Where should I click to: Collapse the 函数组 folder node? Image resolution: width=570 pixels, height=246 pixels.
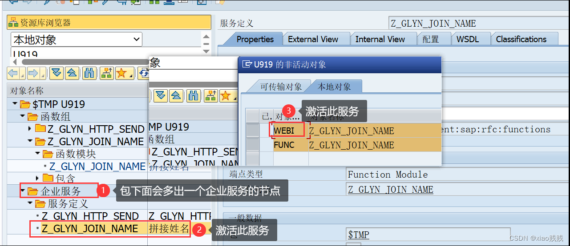click(x=22, y=117)
